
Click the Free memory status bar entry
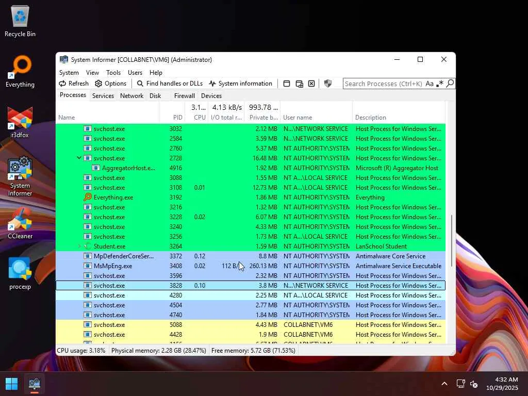pos(253,351)
